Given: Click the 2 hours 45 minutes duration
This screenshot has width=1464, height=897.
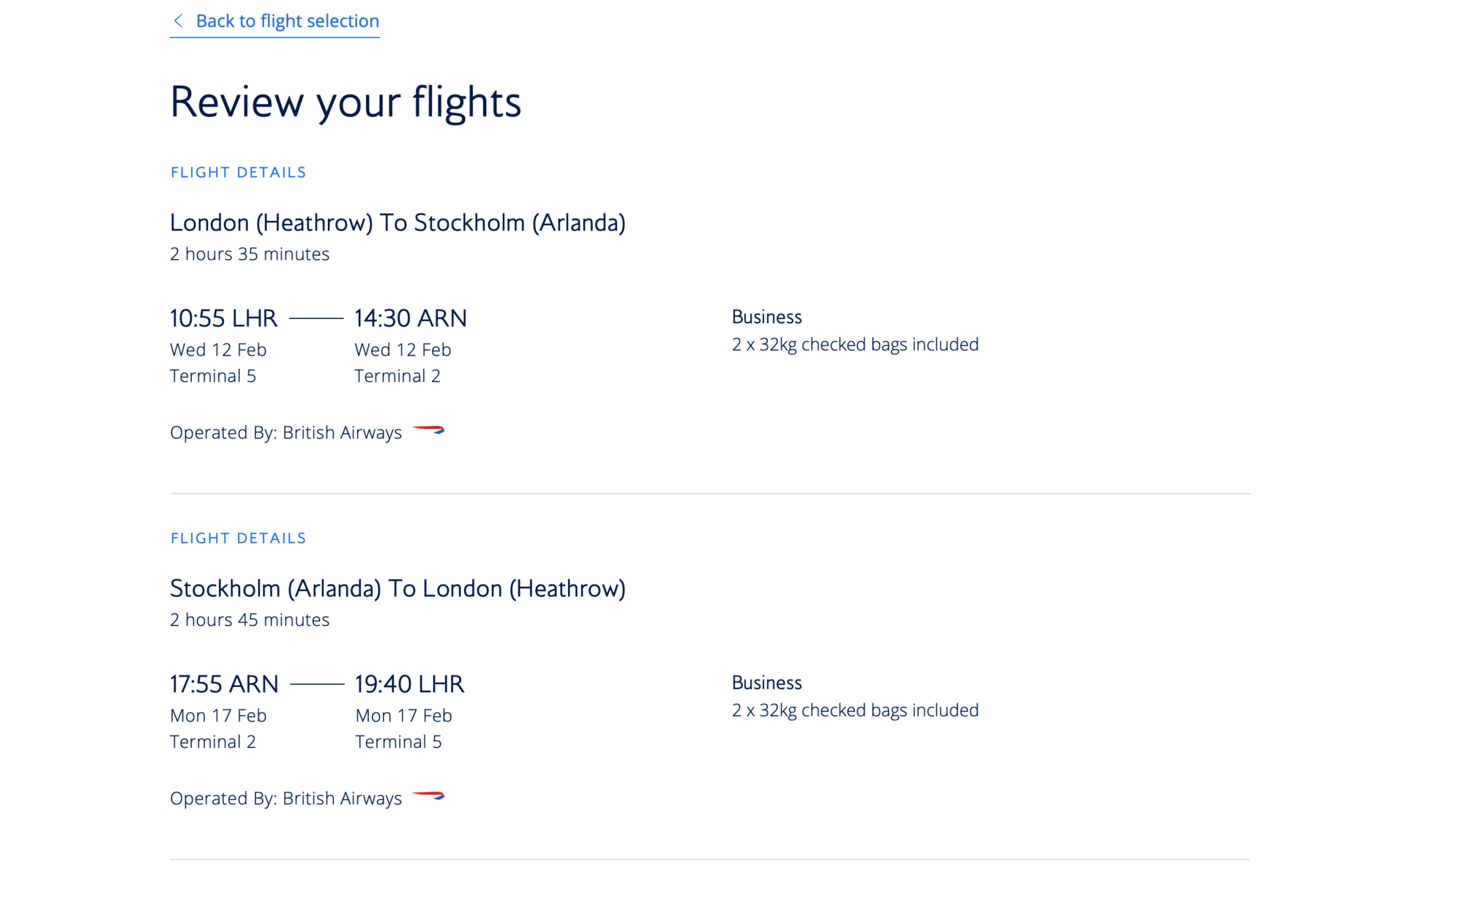Looking at the screenshot, I should pyautogui.click(x=250, y=620).
